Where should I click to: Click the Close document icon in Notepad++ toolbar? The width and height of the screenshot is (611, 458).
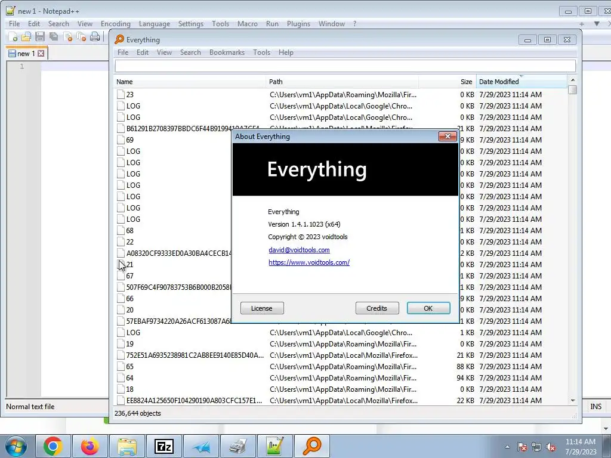pyautogui.click(x=68, y=37)
